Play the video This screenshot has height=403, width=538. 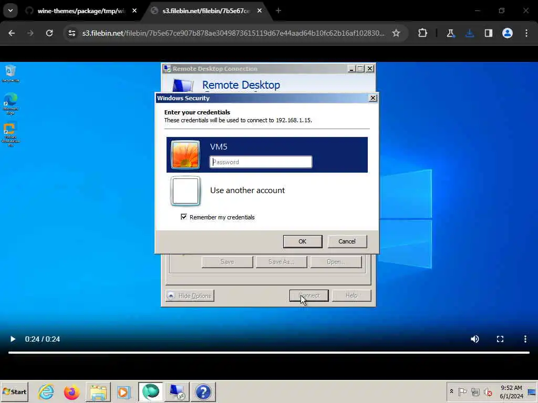click(13, 339)
